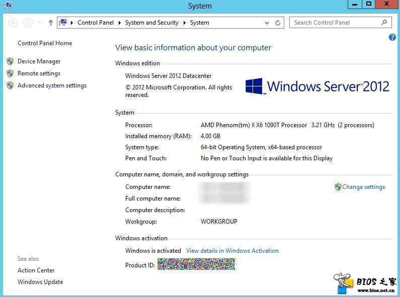Screen dimensions: 400x297
Task: Click the Windows Server 2012 logo
Action: click(x=317, y=86)
